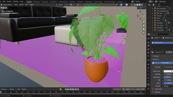Viewport: 173px width, 97px height.
Task: Toggle viewport overlays visibility
Action: tap(127, 5)
